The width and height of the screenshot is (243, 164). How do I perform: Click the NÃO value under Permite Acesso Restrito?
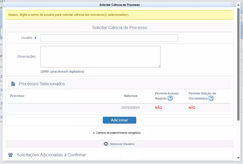click(158, 108)
